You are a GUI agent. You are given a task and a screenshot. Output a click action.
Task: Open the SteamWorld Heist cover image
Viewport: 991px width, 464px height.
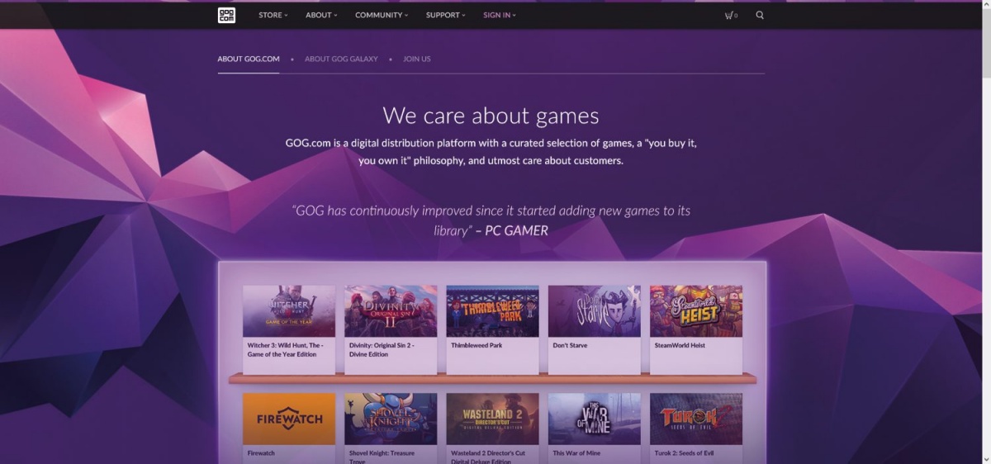696,311
